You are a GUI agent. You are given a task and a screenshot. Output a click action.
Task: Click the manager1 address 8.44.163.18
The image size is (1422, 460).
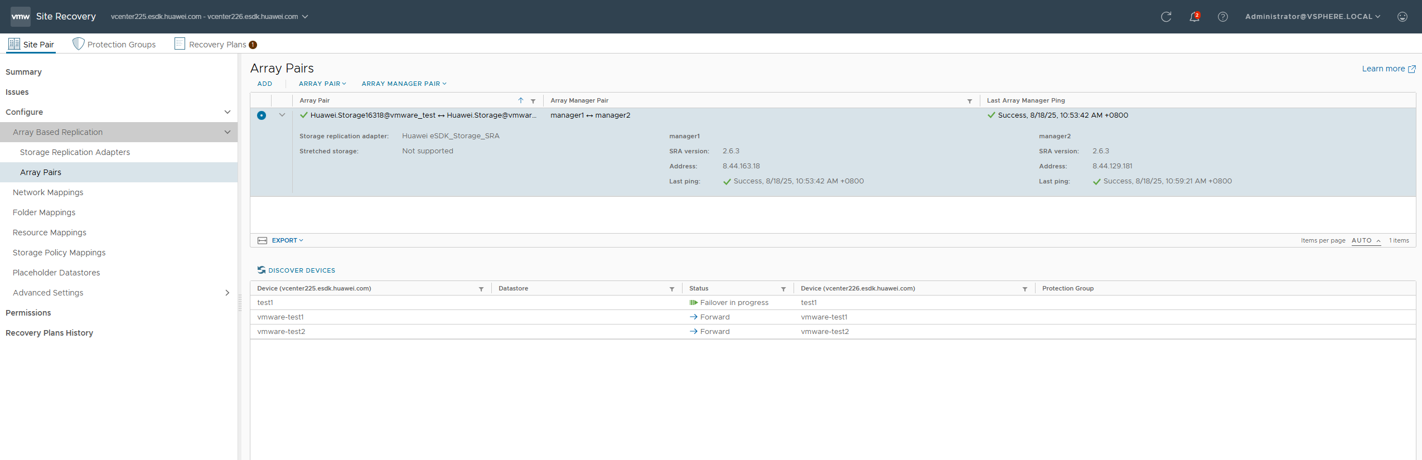pos(741,166)
